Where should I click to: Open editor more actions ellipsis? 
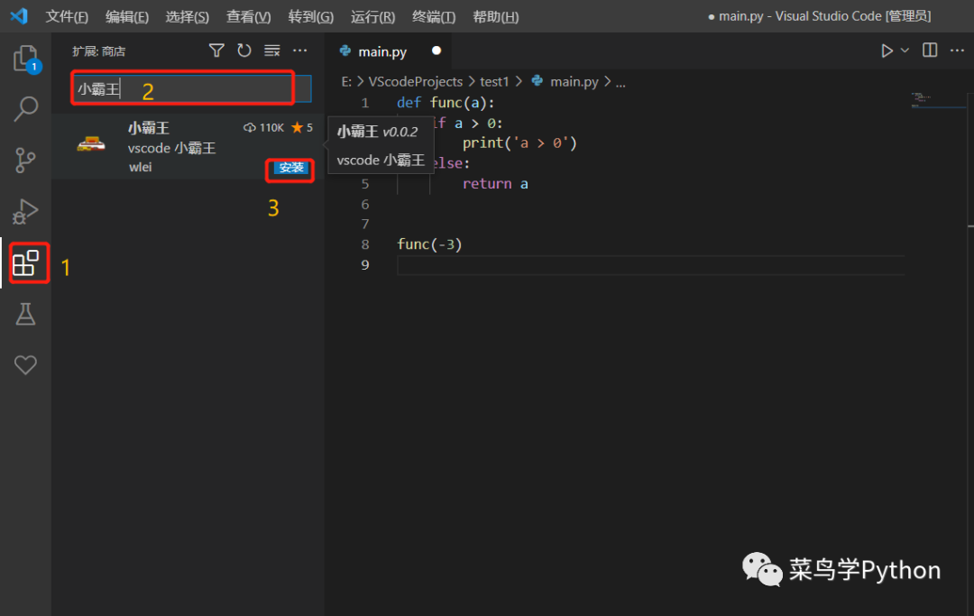coord(957,51)
